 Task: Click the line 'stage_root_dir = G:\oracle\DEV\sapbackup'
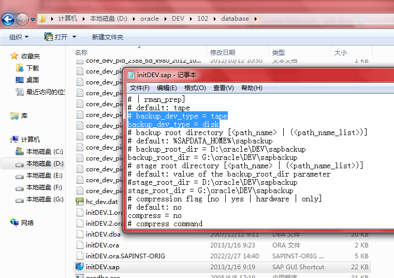point(210,191)
